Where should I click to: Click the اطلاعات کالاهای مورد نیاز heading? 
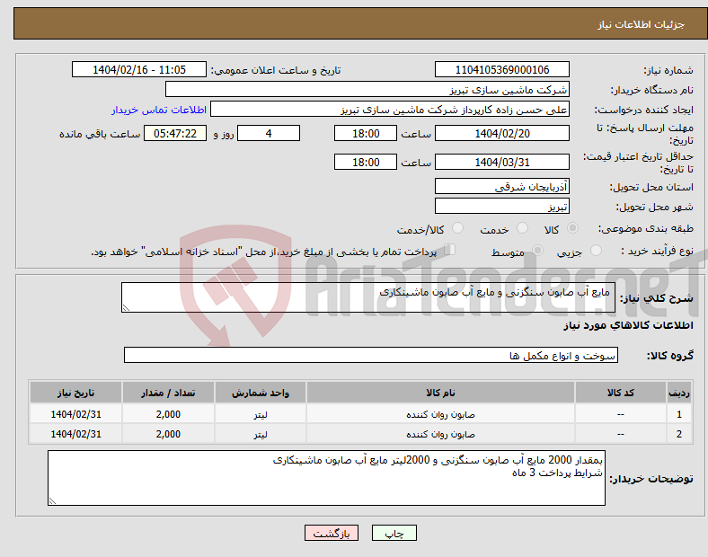click(628, 325)
